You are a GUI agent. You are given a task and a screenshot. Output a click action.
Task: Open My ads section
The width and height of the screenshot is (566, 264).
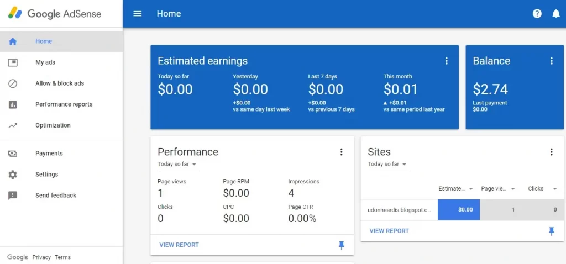[61, 62]
